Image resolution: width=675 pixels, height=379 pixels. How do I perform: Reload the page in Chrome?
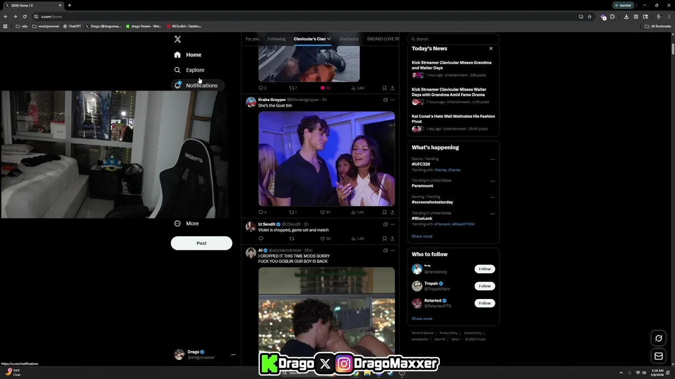point(24,16)
